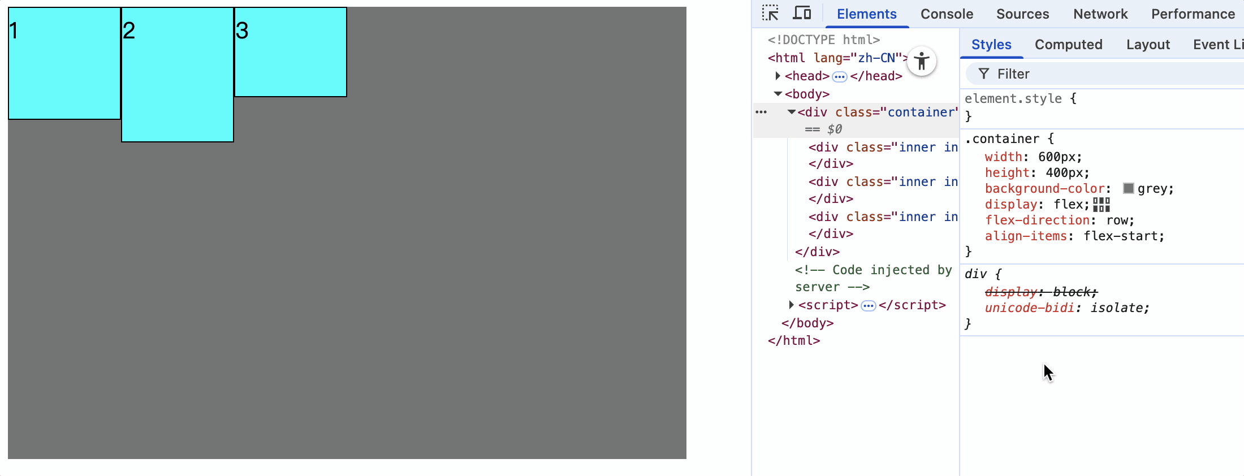Expand the script element ellipsis badge
Screen dimensions: 1244x476
click(868, 306)
